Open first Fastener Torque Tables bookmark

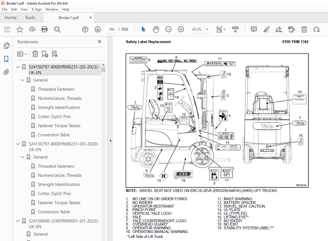(x=59, y=126)
